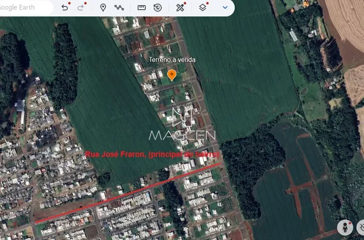Select the draw path or polygon tool
The image size is (364, 240).
click(119, 8)
